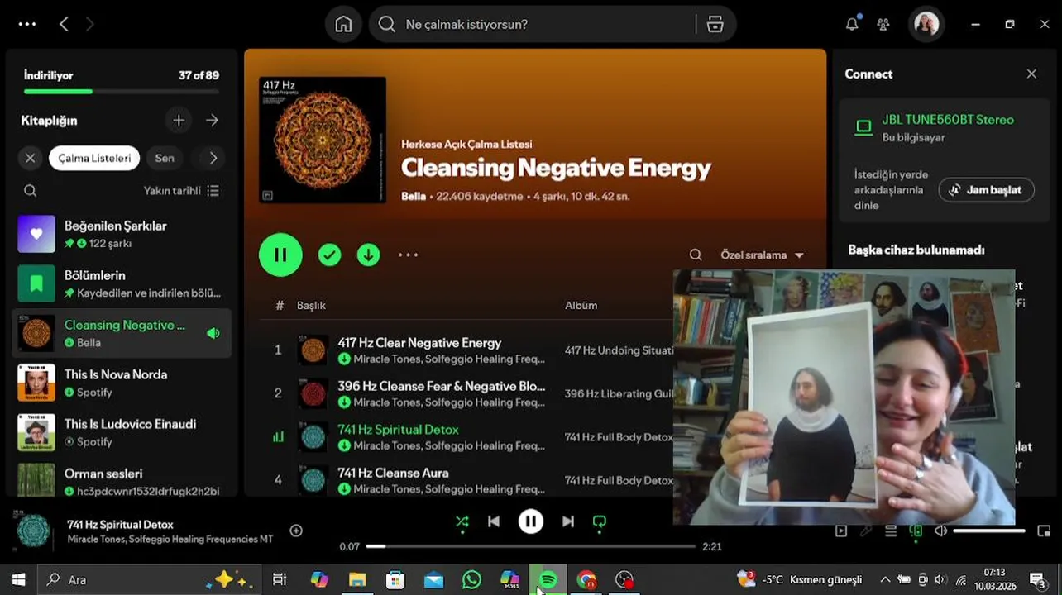The height and width of the screenshot is (595, 1062).
Task: Click the song progress bar
Action: tap(531, 546)
